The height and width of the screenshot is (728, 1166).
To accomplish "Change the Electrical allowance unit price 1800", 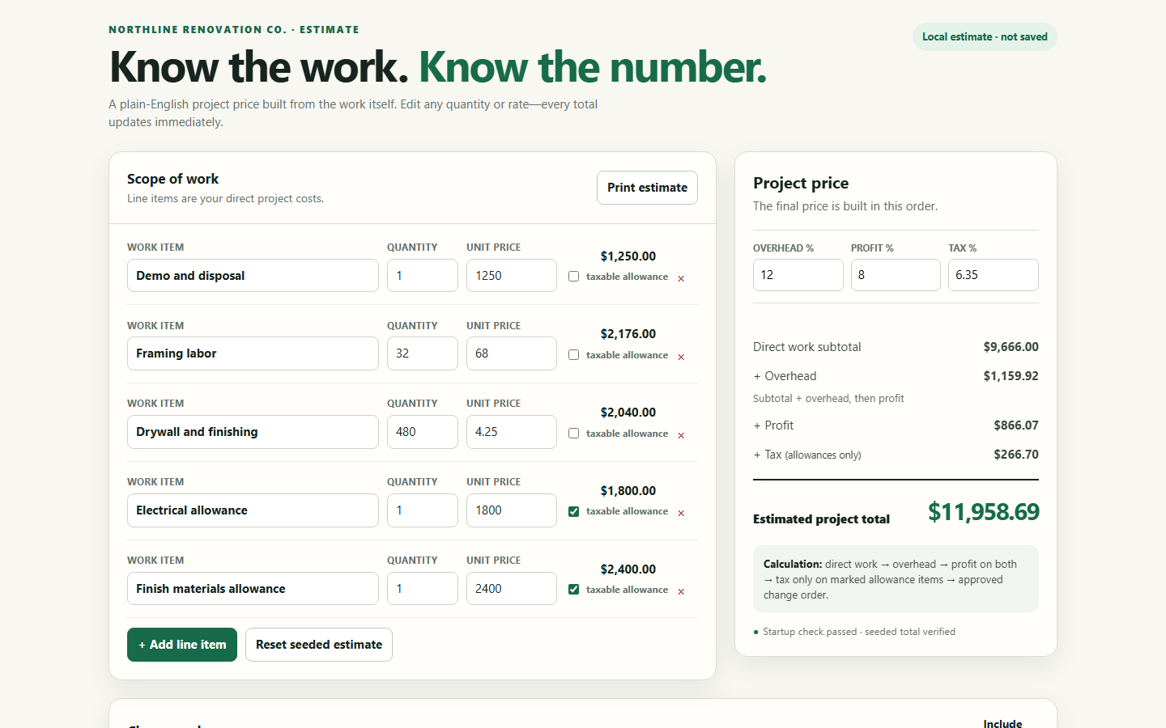I will 512,510.
